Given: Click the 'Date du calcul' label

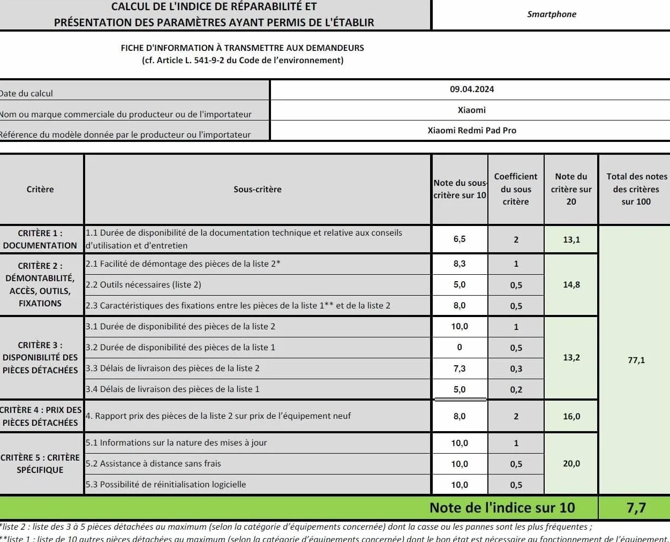Looking at the screenshot, I should coord(27,93).
